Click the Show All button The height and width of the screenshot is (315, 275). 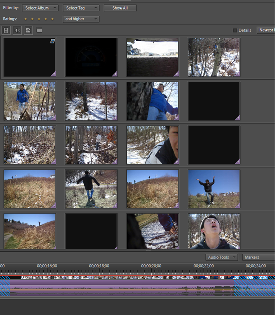click(x=120, y=8)
